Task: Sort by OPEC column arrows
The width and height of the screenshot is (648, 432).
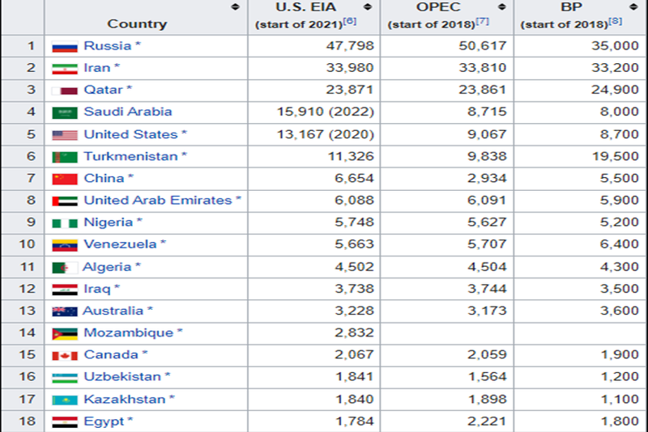Action: (500, 6)
